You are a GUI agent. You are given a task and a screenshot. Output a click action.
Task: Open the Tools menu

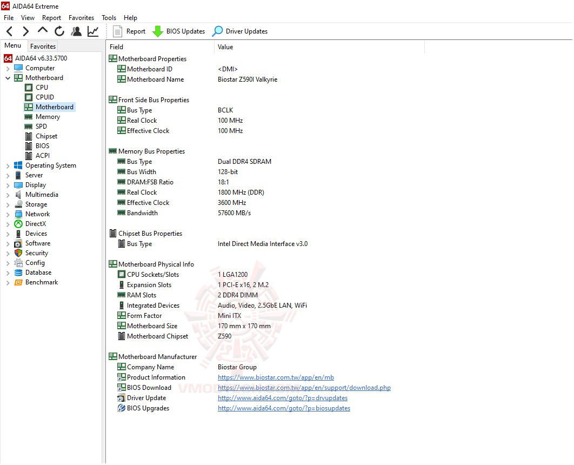(109, 18)
